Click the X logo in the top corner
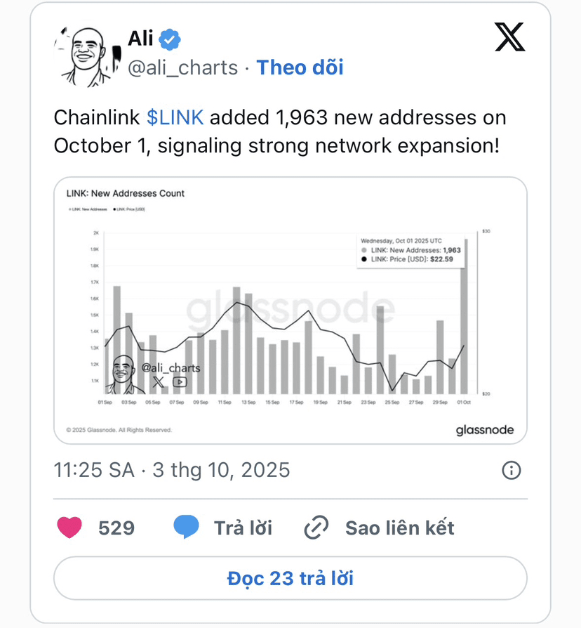581x628 pixels. 510,37
